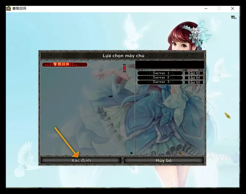The height and width of the screenshot is (194, 246).
Task: Select the red 香烟剑侠 server group
Action: tap(64, 64)
